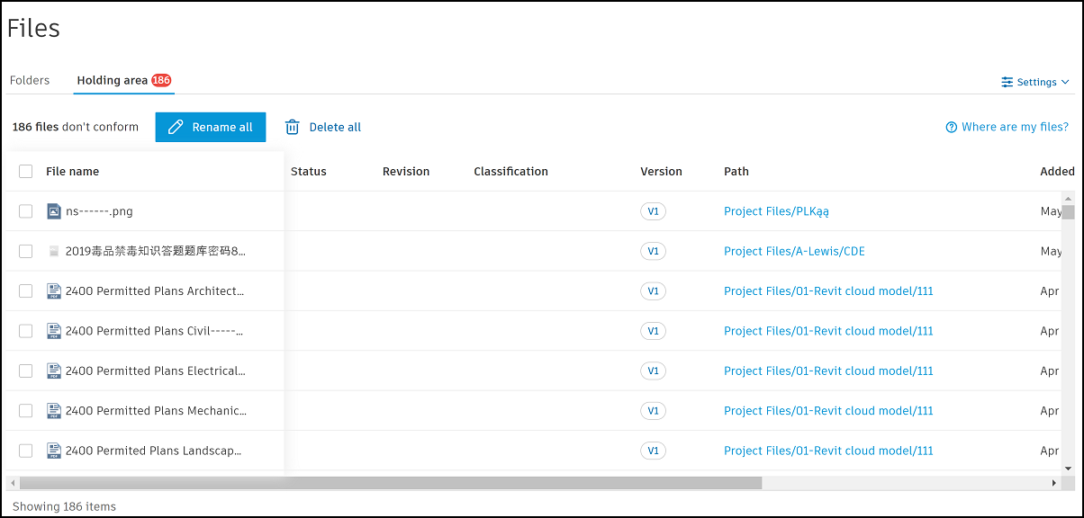Check the box for ns------.png
Image resolution: width=1084 pixels, height=518 pixels.
(x=26, y=211)
